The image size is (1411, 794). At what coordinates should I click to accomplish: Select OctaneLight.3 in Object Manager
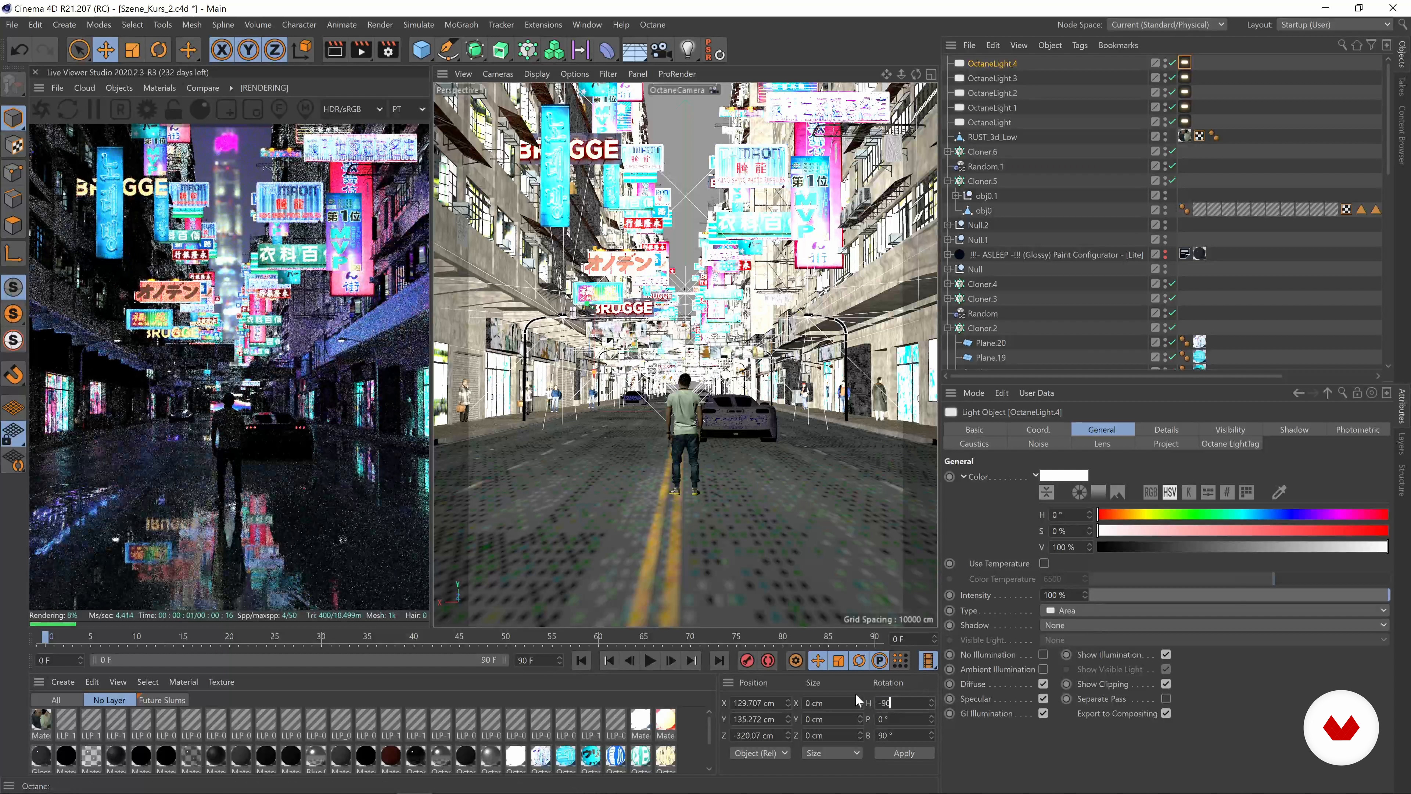[x=992, y=78]
